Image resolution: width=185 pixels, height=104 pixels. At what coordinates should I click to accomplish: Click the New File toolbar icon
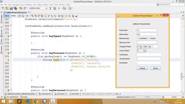coord(3,8)
